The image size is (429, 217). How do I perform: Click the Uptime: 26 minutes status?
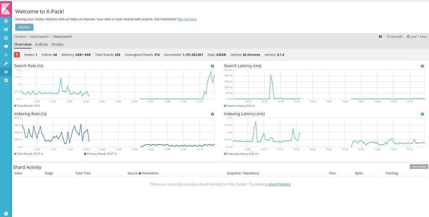click(245, 55)
